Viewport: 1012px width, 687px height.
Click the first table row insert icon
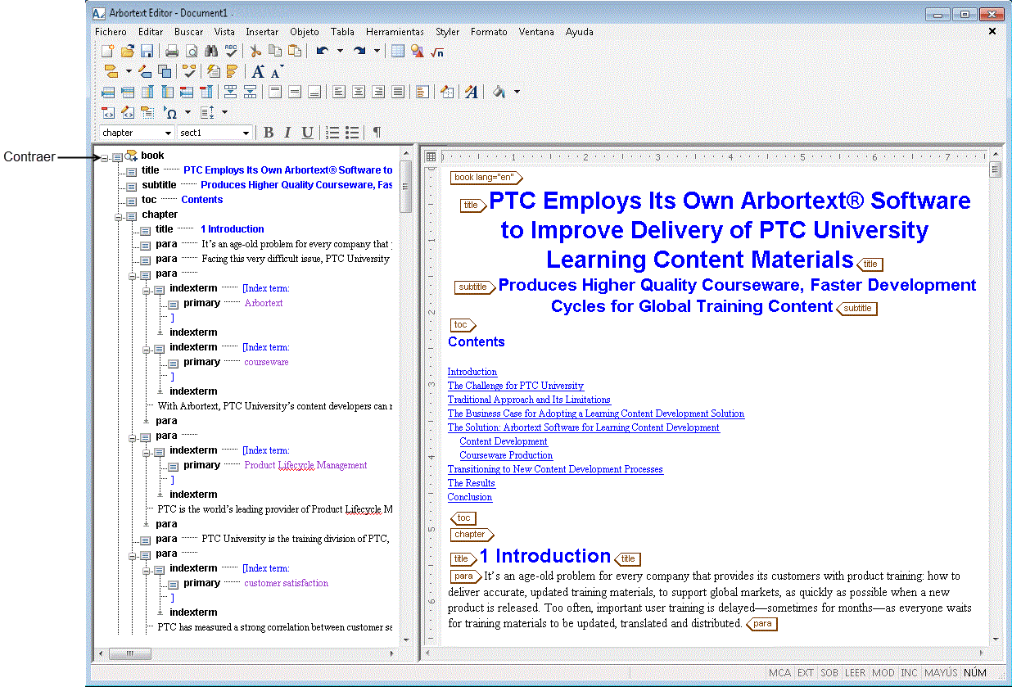click(x=107, y=92)
